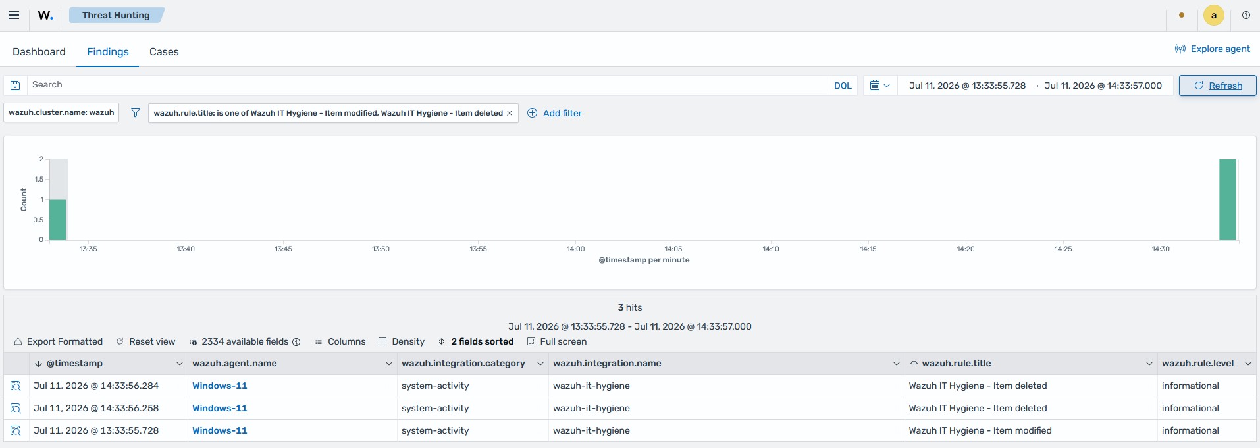Inspect document for 13:33:55.728 row
This screenshot has height=448, width=1260.
[16, 431]
